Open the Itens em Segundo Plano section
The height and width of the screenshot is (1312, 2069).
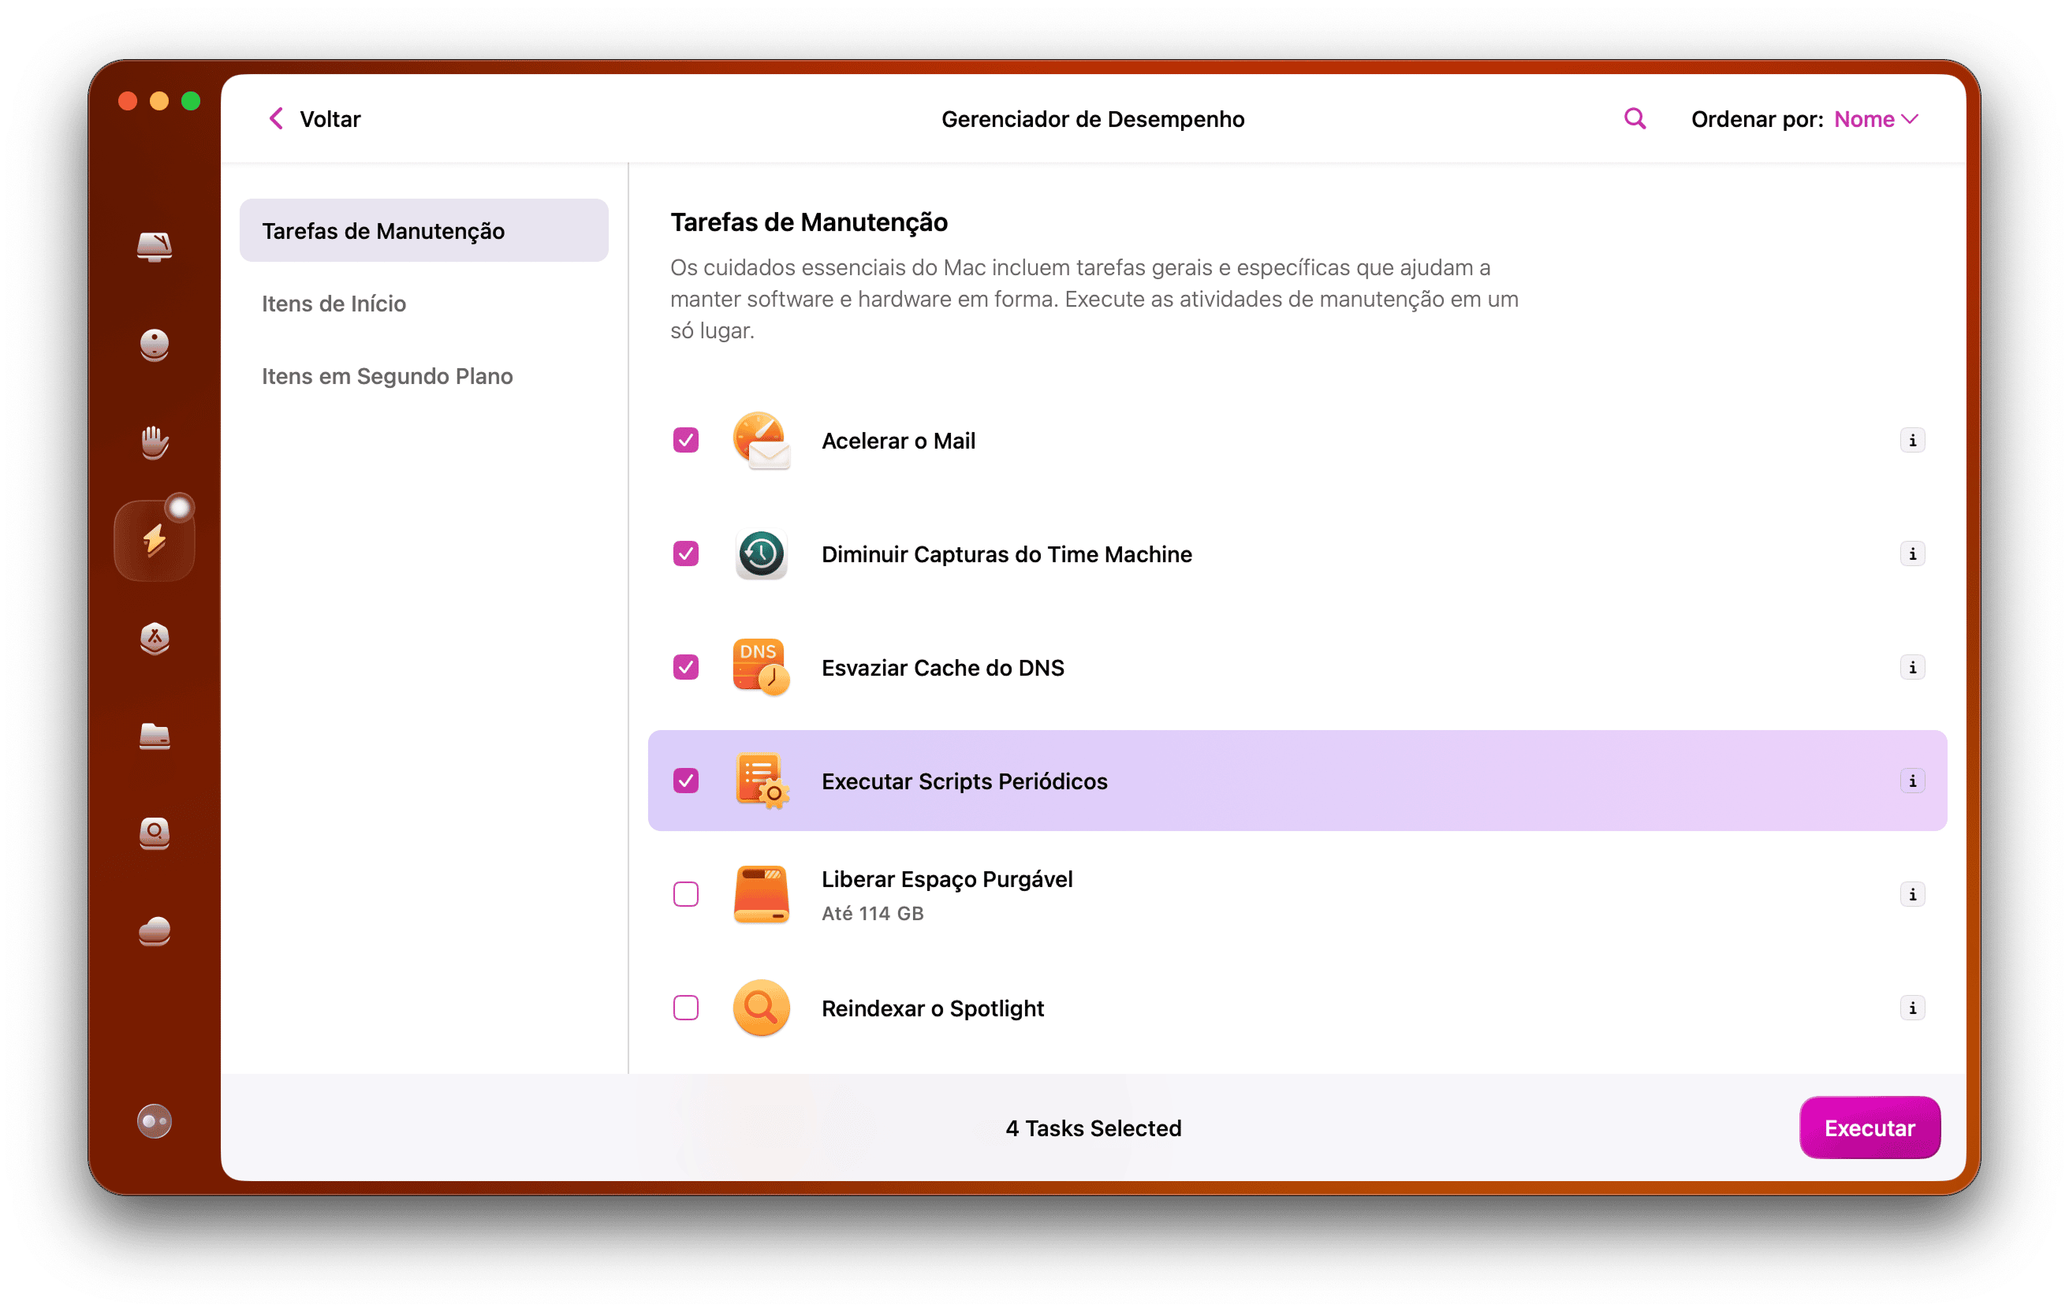point(386,375)
